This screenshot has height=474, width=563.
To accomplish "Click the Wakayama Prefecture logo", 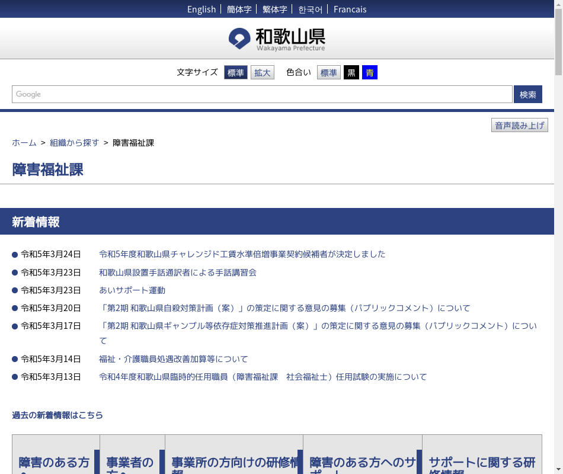I will [x=277, y=39].
